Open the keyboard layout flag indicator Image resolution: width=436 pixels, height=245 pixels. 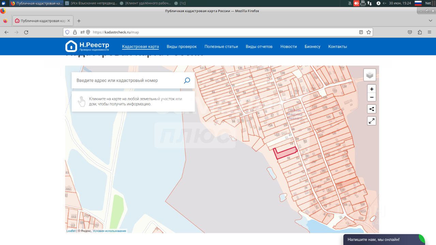[418, 3]
